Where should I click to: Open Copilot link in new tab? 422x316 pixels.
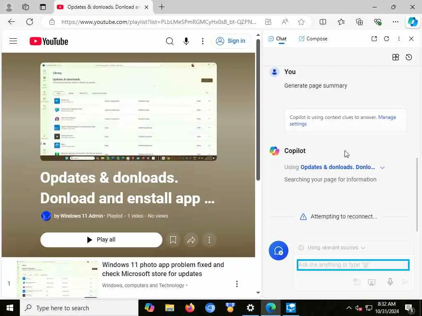(374, 39)
